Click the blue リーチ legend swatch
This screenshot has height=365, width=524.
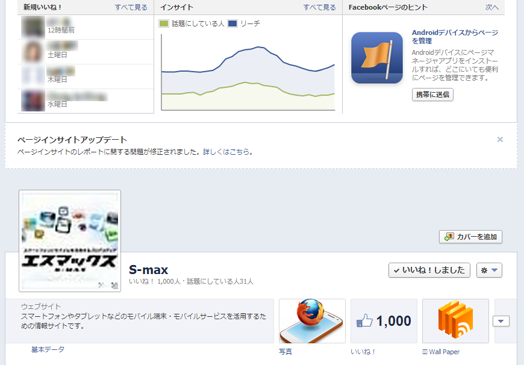[232, 23]
